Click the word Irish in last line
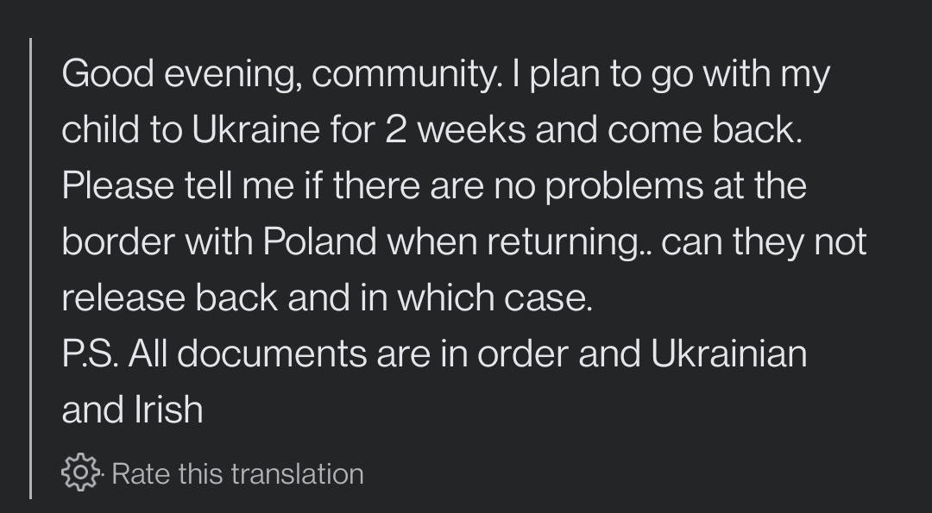 169,410
